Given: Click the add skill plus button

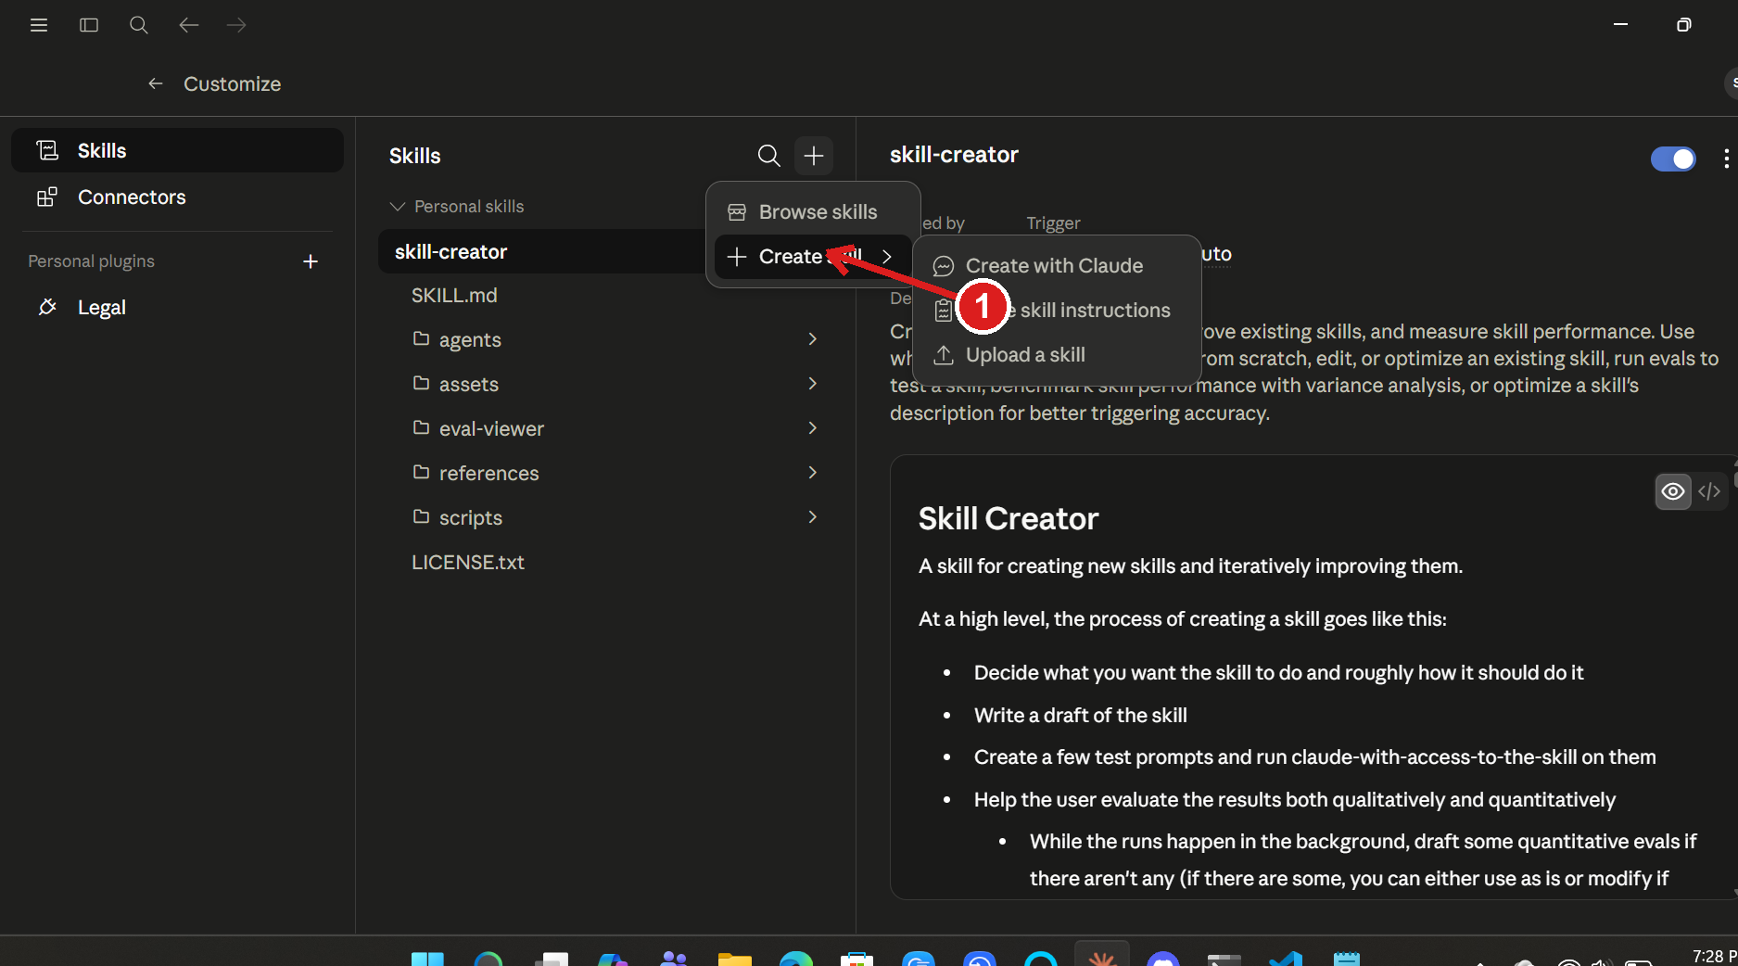Looking at the screenshot, I should (814, 156).
